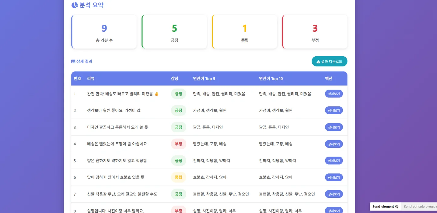This screenshot has height=213, width=437.
Task: Click review text 디자인 깔끔하고 튼튼해서
Action: (117, 127)
